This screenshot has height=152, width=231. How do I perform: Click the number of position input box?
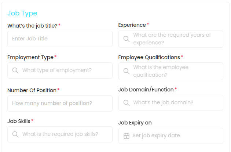click(60, 104)
